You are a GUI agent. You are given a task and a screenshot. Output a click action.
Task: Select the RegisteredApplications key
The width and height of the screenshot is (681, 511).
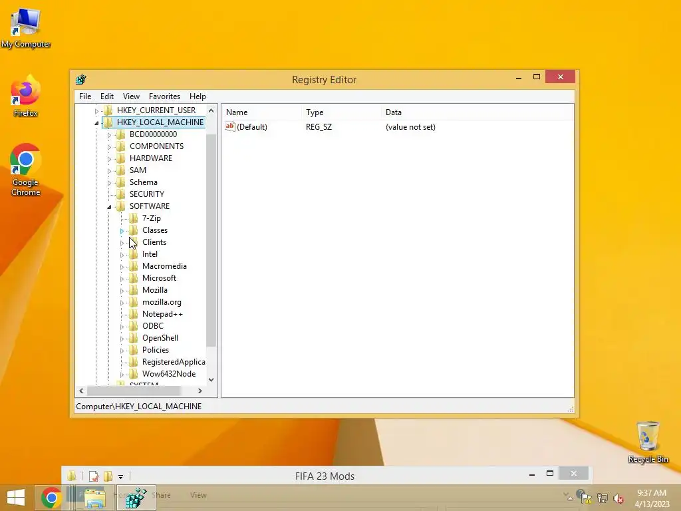pos(174,362)
